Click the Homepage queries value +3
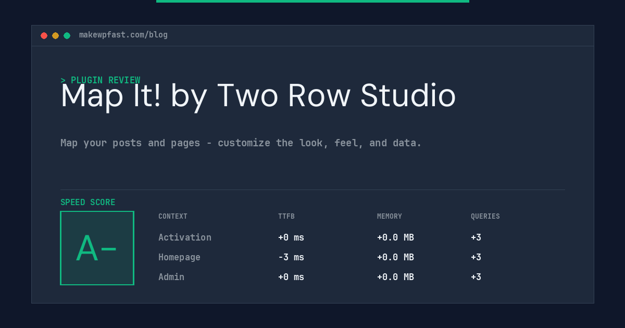The image size is (625, 328). [476, 257]
